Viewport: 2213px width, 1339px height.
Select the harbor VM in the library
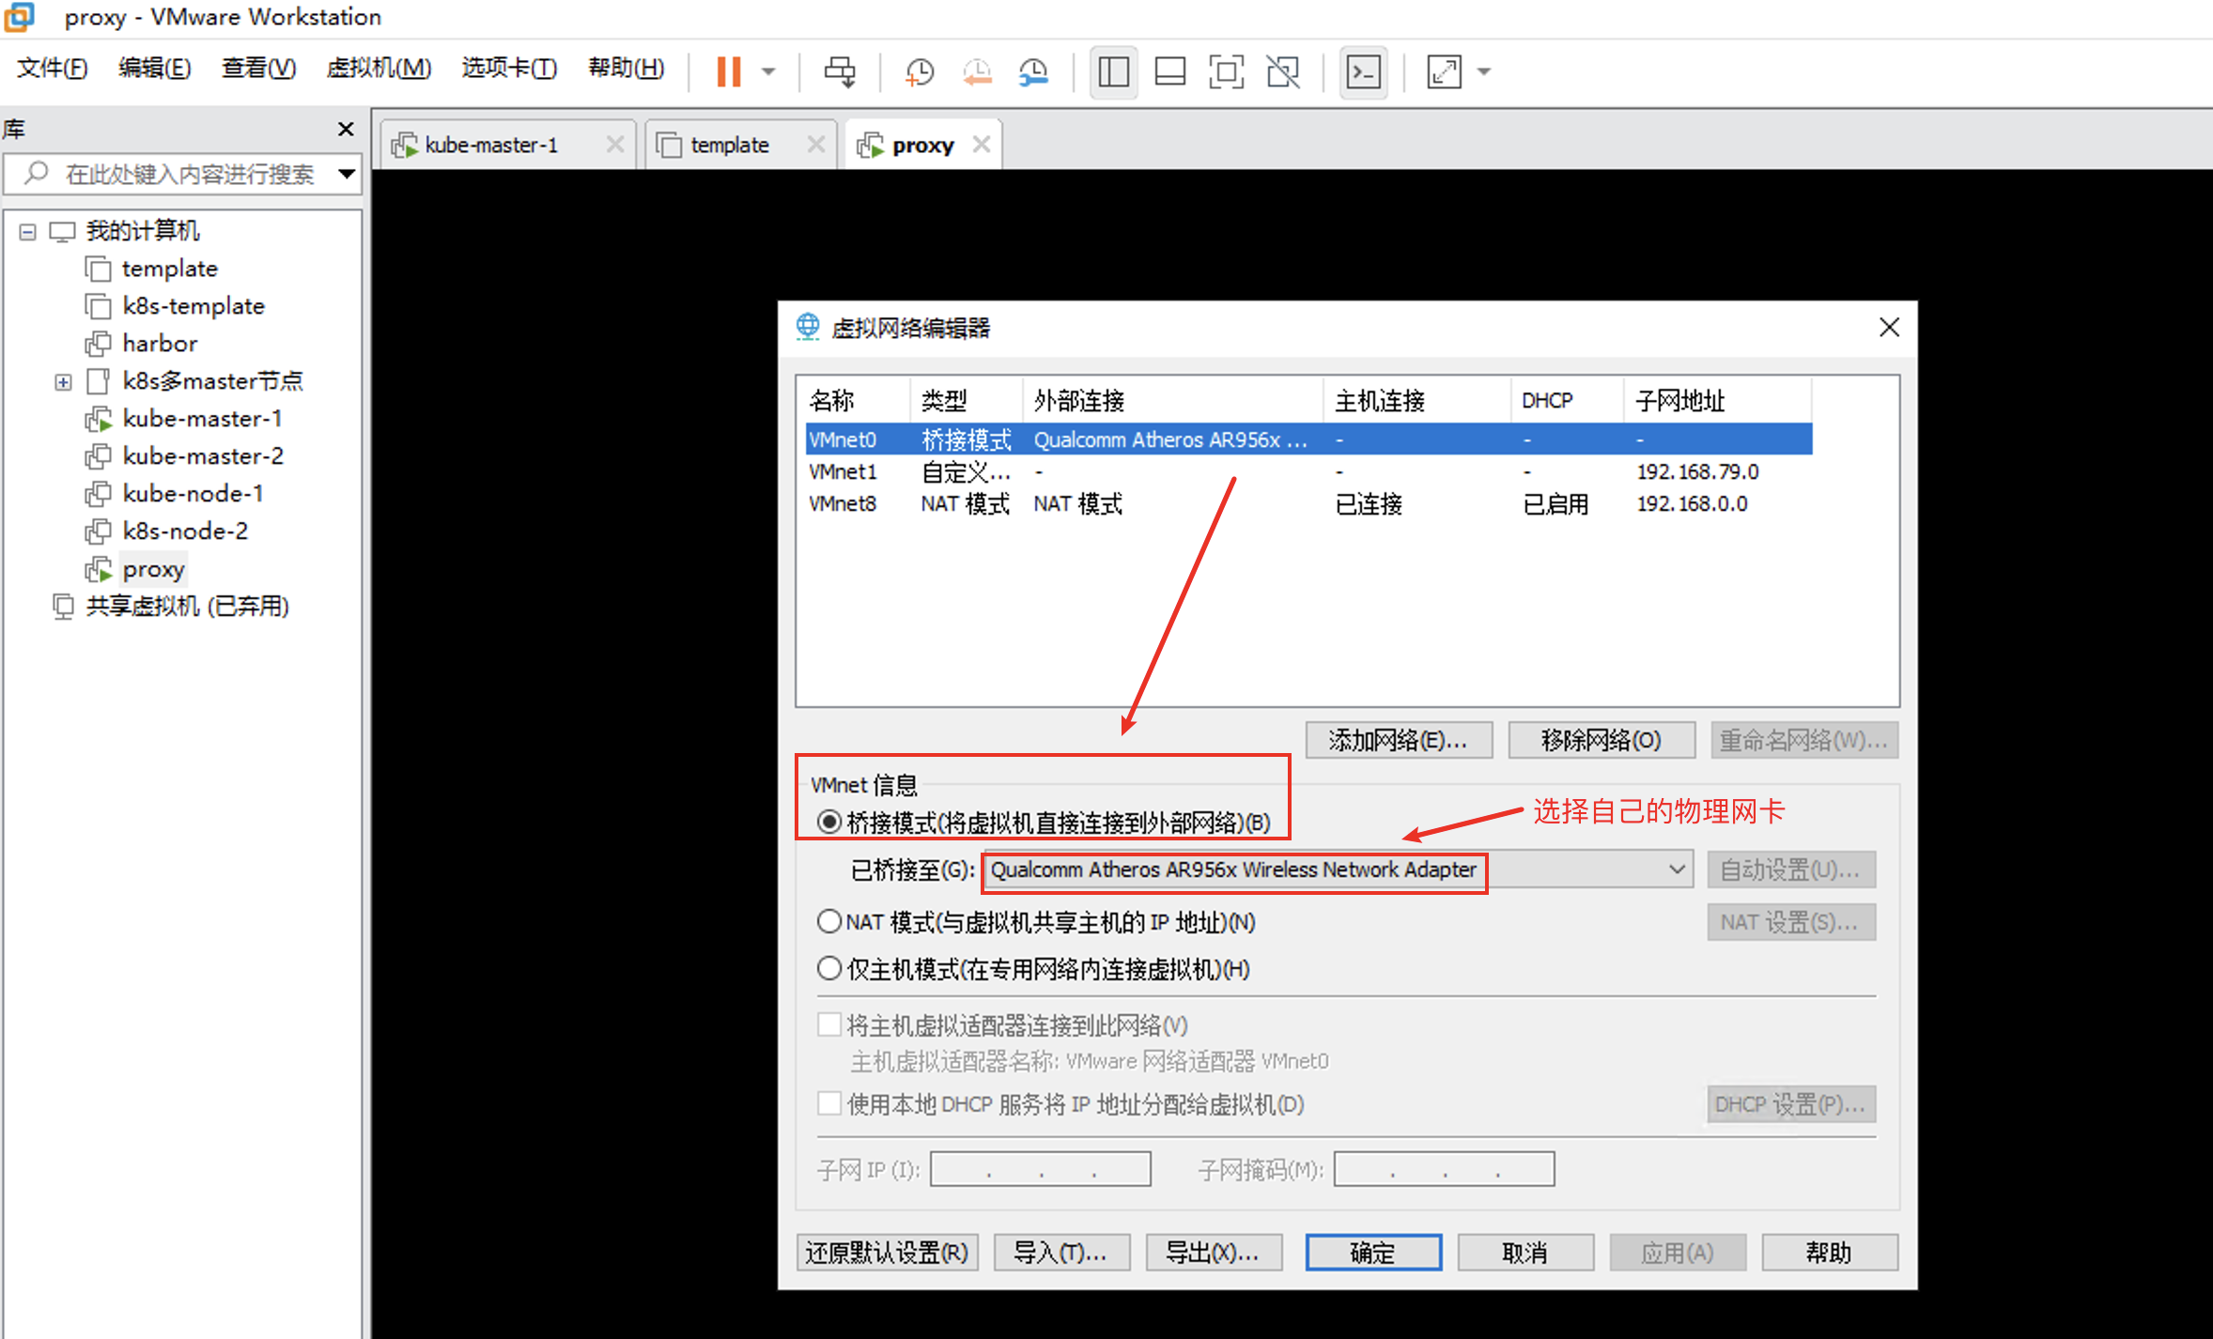click(x=160, y=344)
